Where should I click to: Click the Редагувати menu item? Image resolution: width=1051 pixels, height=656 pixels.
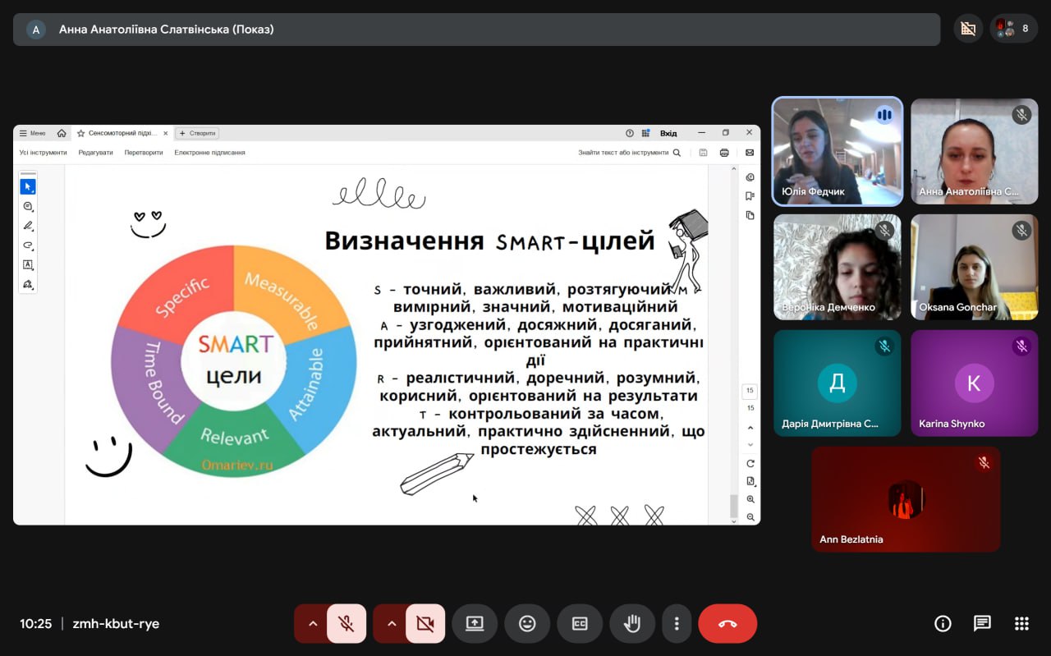[x=96, y=153]
